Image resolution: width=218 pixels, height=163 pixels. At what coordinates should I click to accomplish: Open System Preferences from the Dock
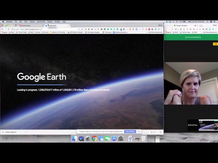coord(121,139)
